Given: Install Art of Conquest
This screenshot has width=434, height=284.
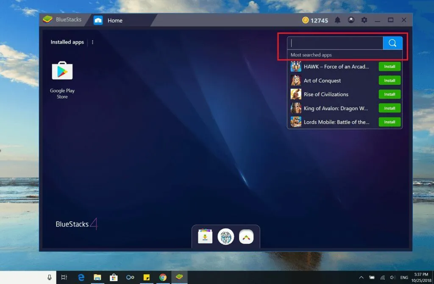Looking at the screenshot, I should [x=389, y=80].
